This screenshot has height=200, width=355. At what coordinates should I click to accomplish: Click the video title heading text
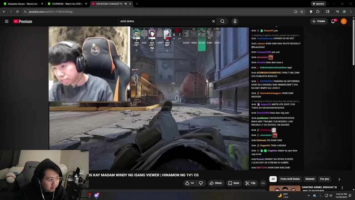(x=144, y=175)
